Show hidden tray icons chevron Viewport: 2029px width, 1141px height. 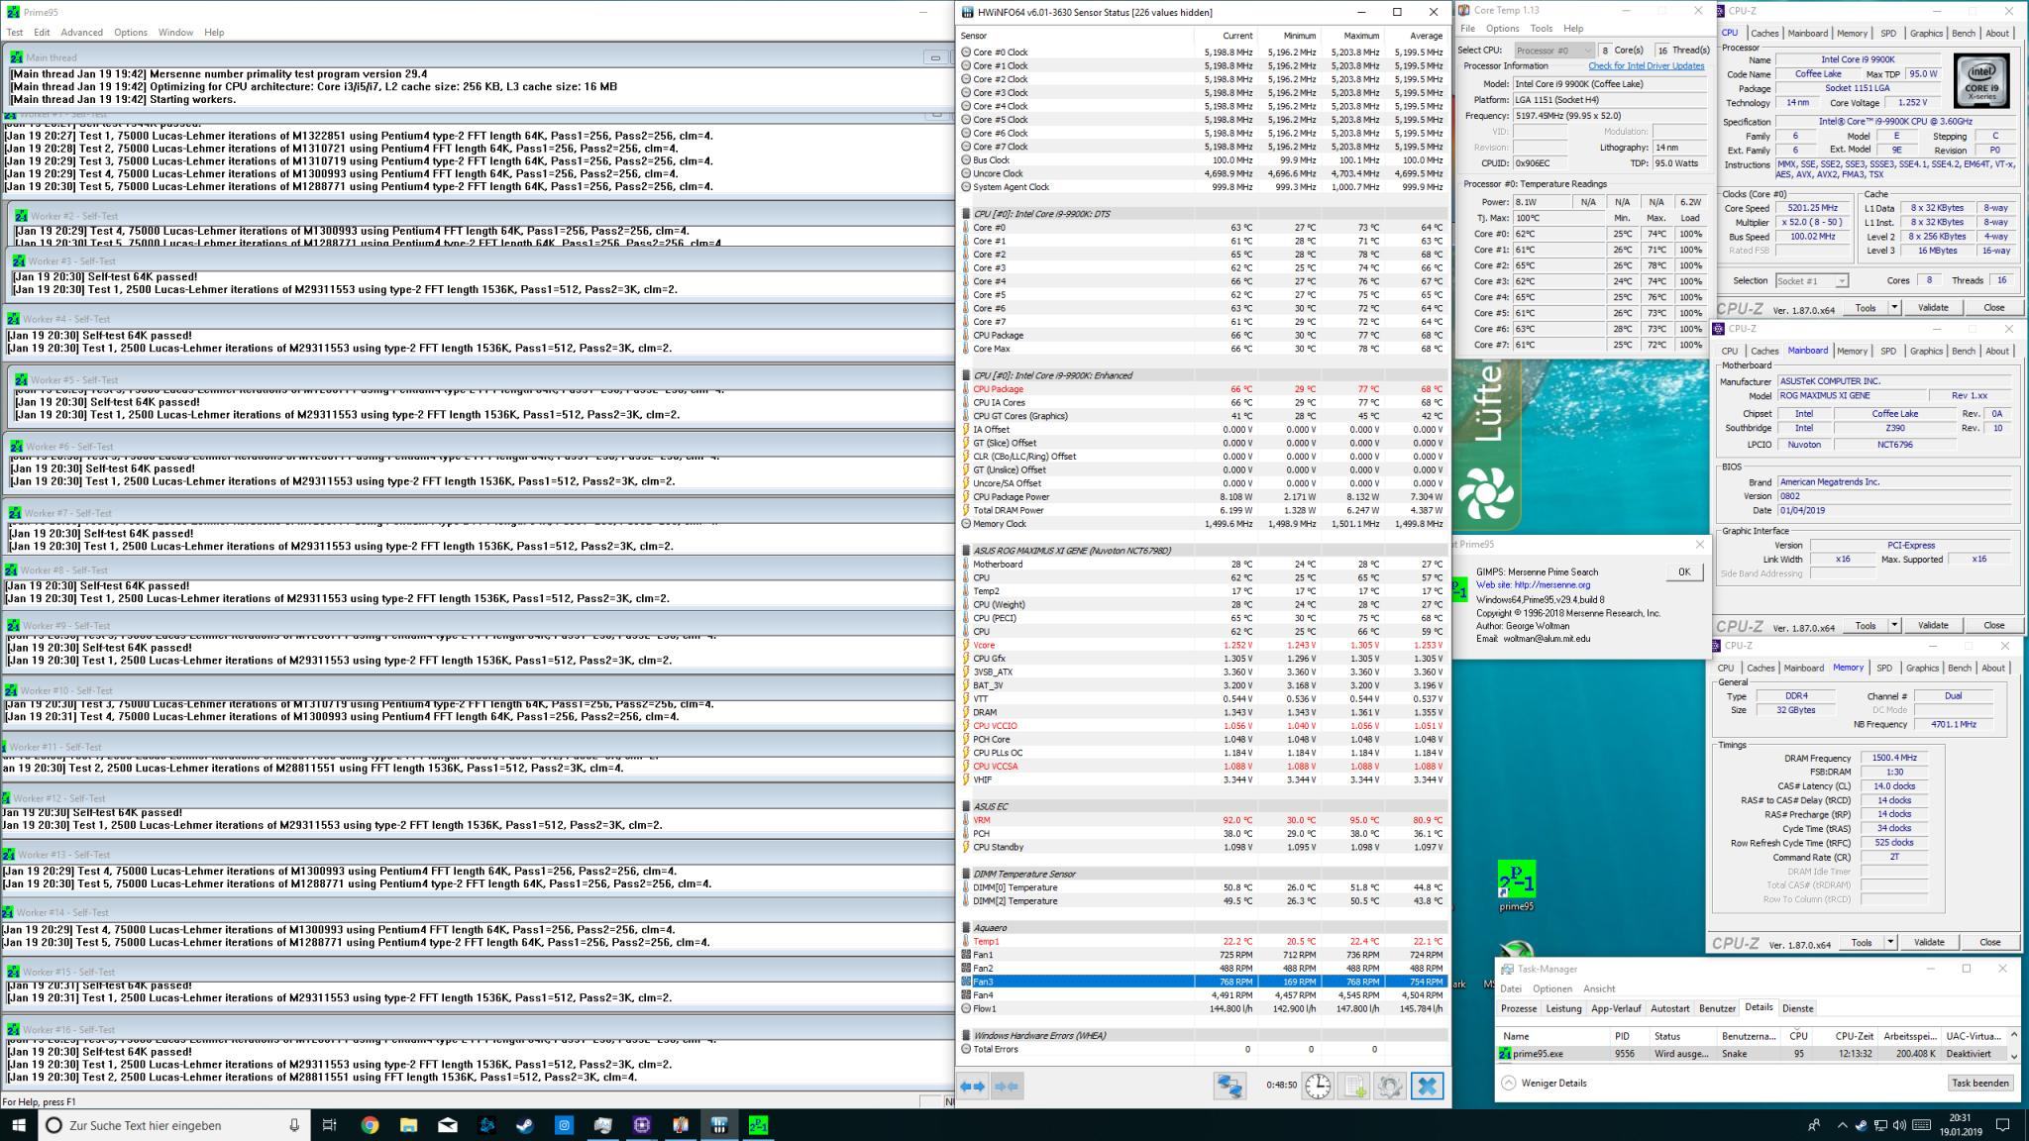(1842, 1125)
